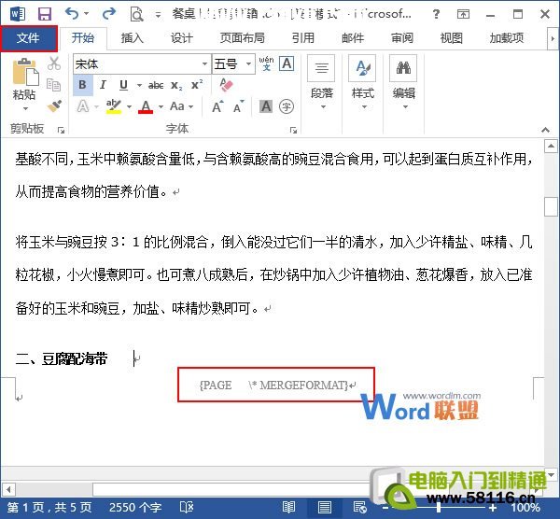Switch to Web Layout view icon
Screen dimensions: 560x519
pos(359,507)
